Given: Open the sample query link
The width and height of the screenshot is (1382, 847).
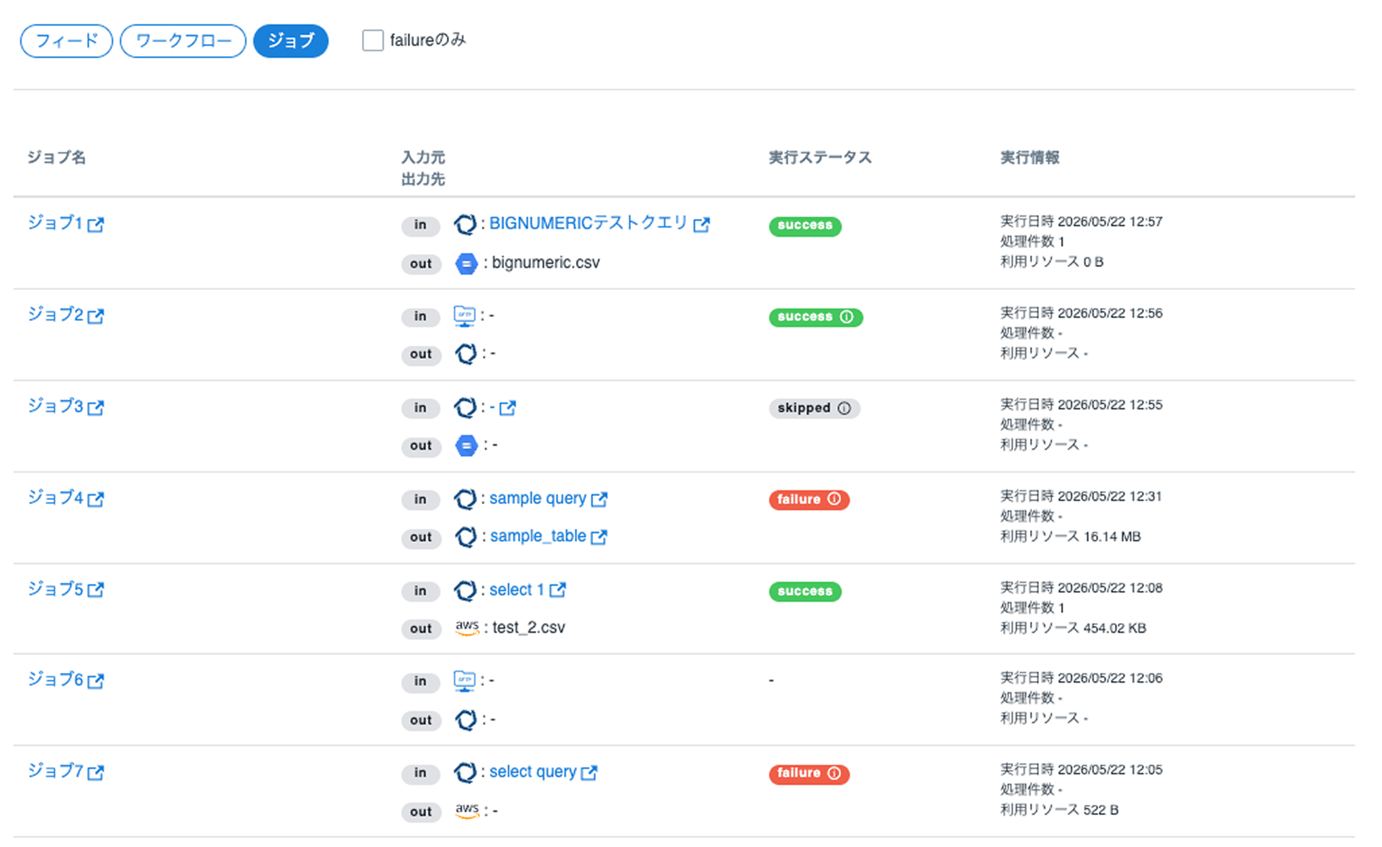Looking at the screenshot, I should click(538, 498).
